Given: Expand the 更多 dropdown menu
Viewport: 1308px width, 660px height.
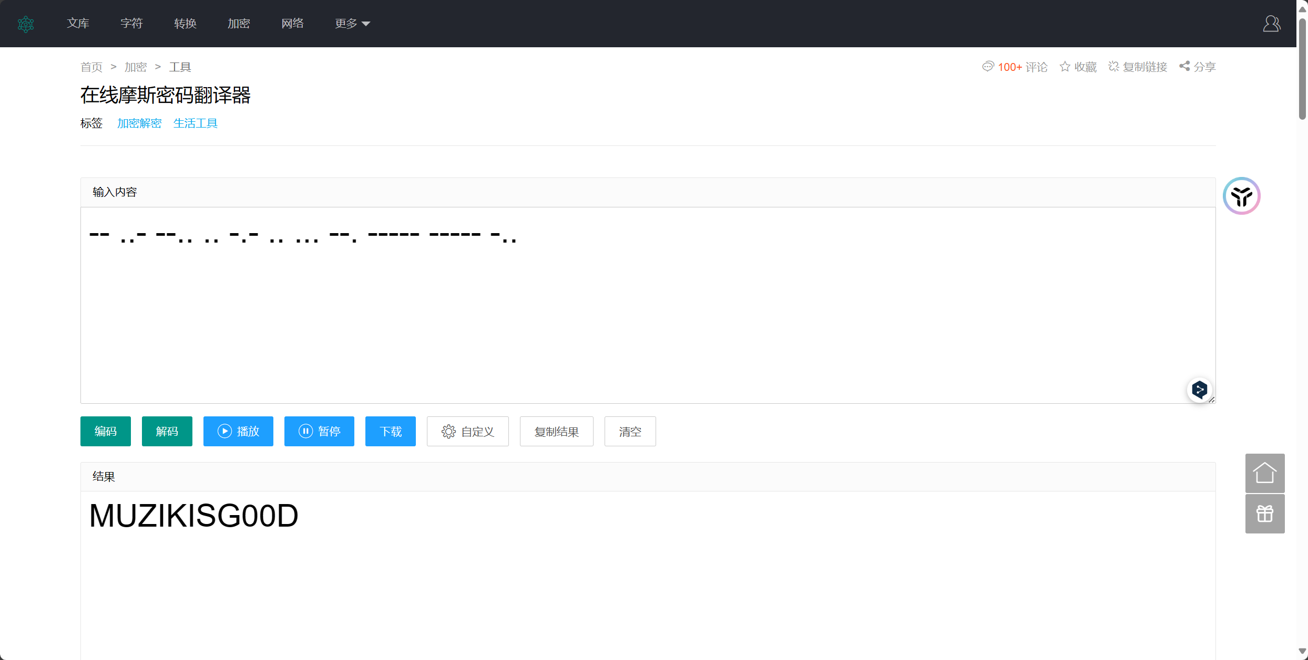Looking at the screenshot, I should [352, 24].
